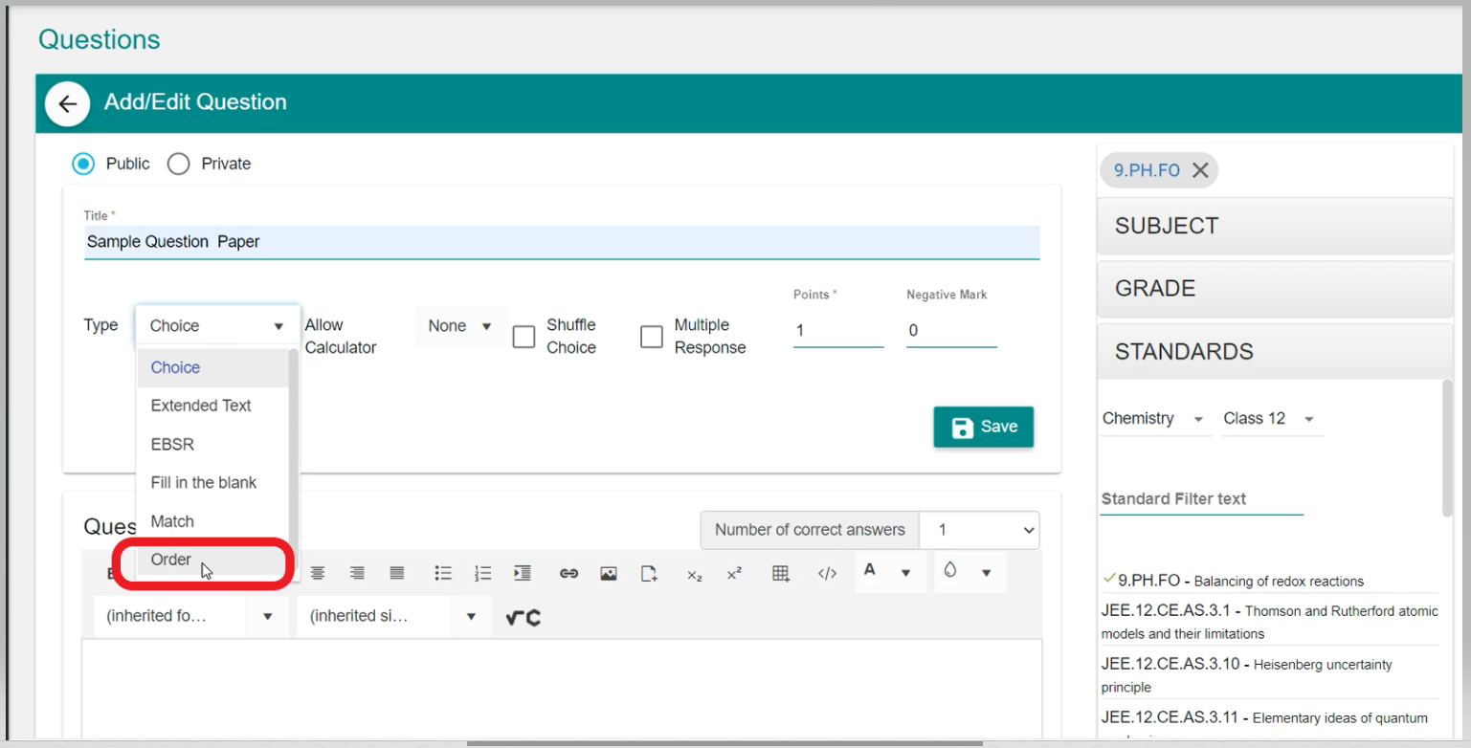Open the Number of correct answers dropdown
The height and width of the screenshot is (748, 1471).
[x=978, y=530]
